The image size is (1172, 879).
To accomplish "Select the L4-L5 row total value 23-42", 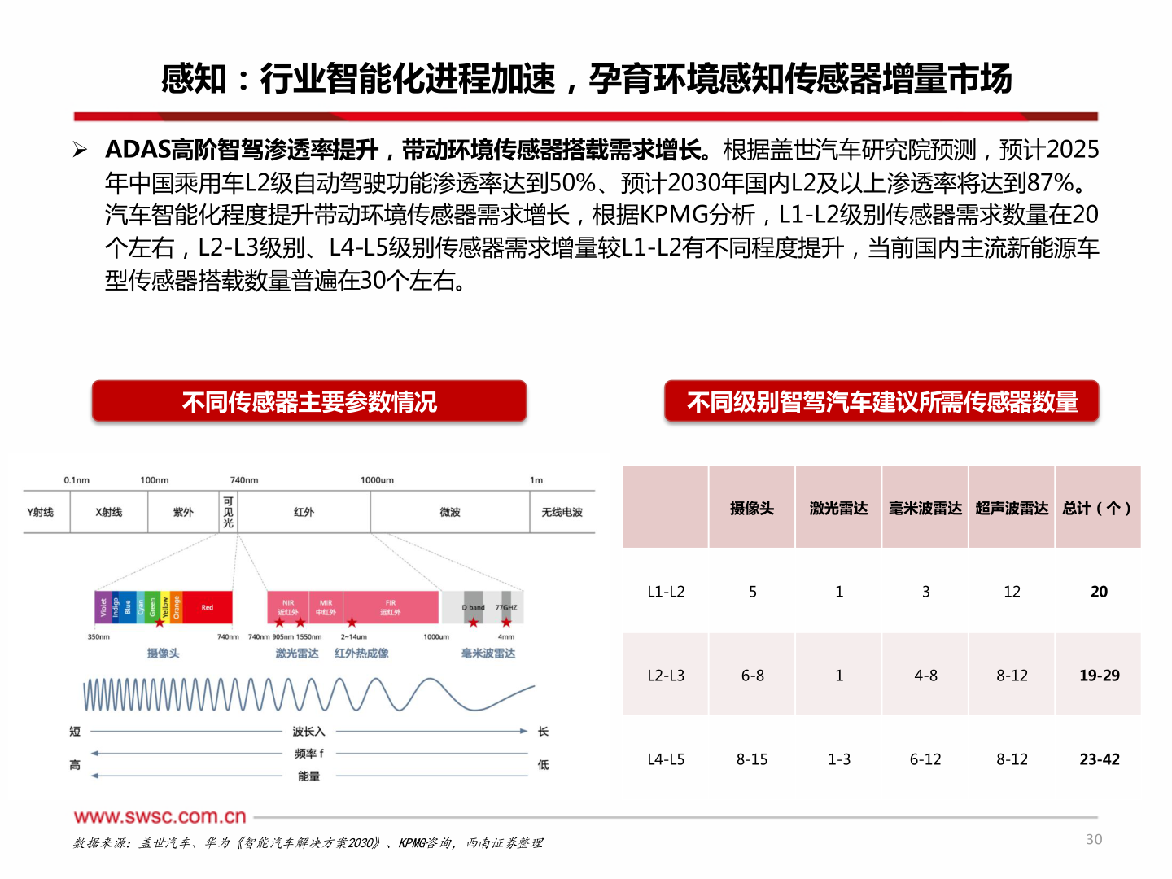I will click(1099, 759).
